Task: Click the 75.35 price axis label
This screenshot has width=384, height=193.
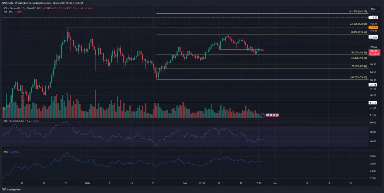Action: (373, 85)
